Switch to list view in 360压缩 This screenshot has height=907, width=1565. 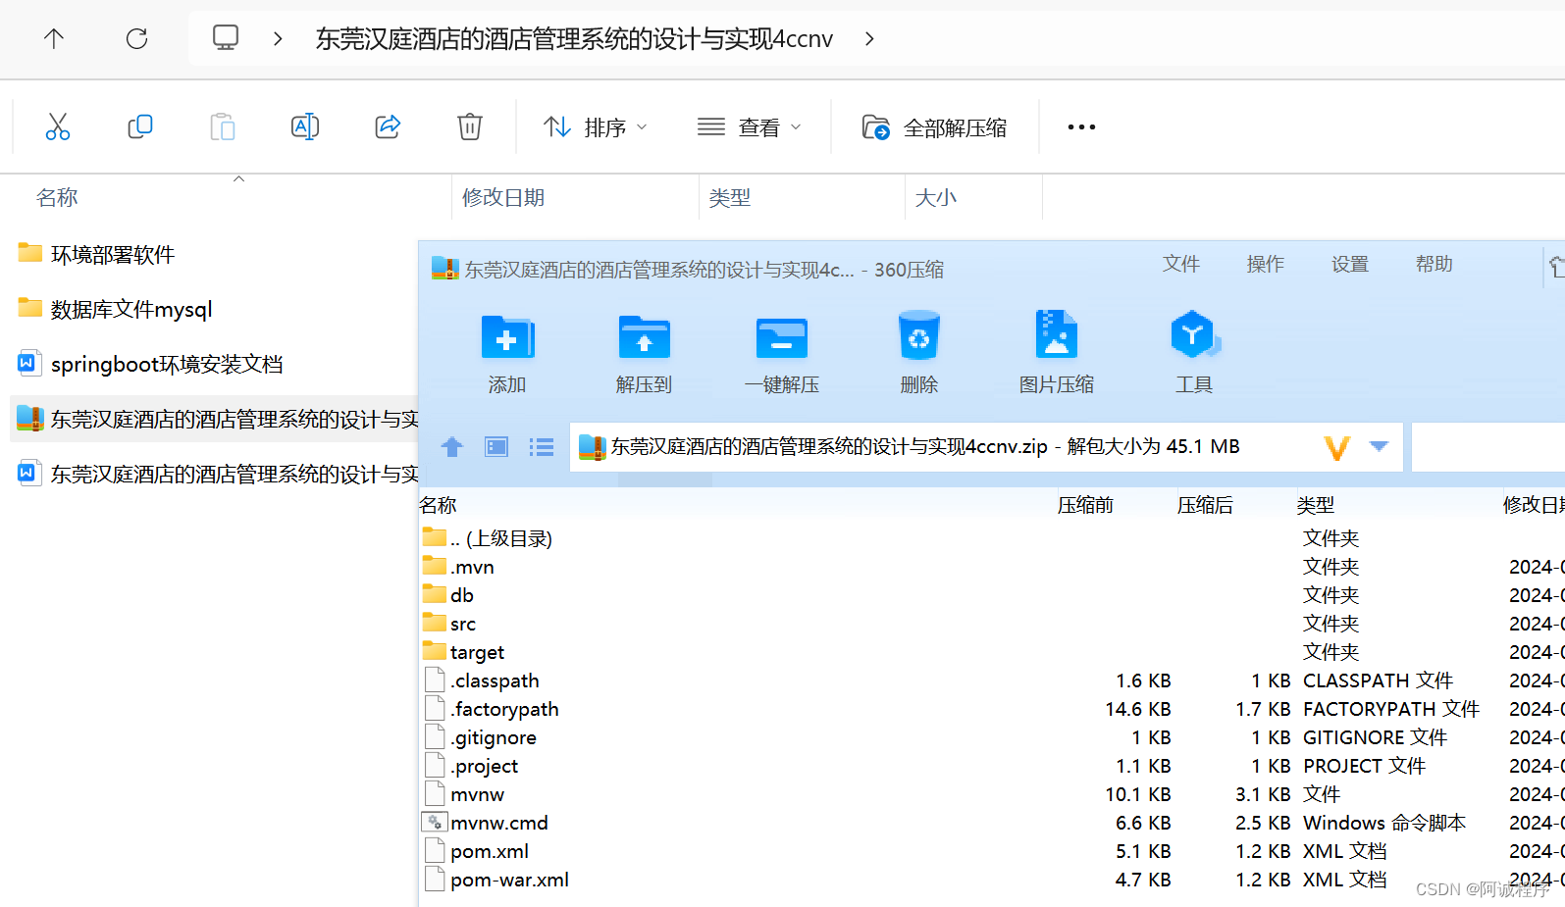(542, 447)
